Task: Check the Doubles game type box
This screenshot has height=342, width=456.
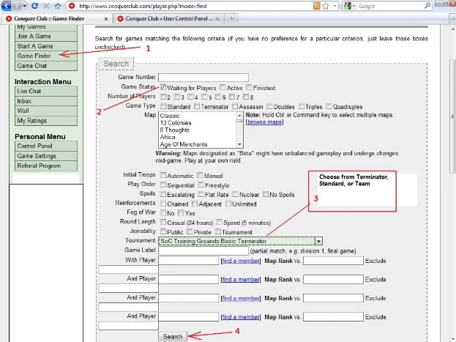Action: pyautogui.click(x=270, y=106)
